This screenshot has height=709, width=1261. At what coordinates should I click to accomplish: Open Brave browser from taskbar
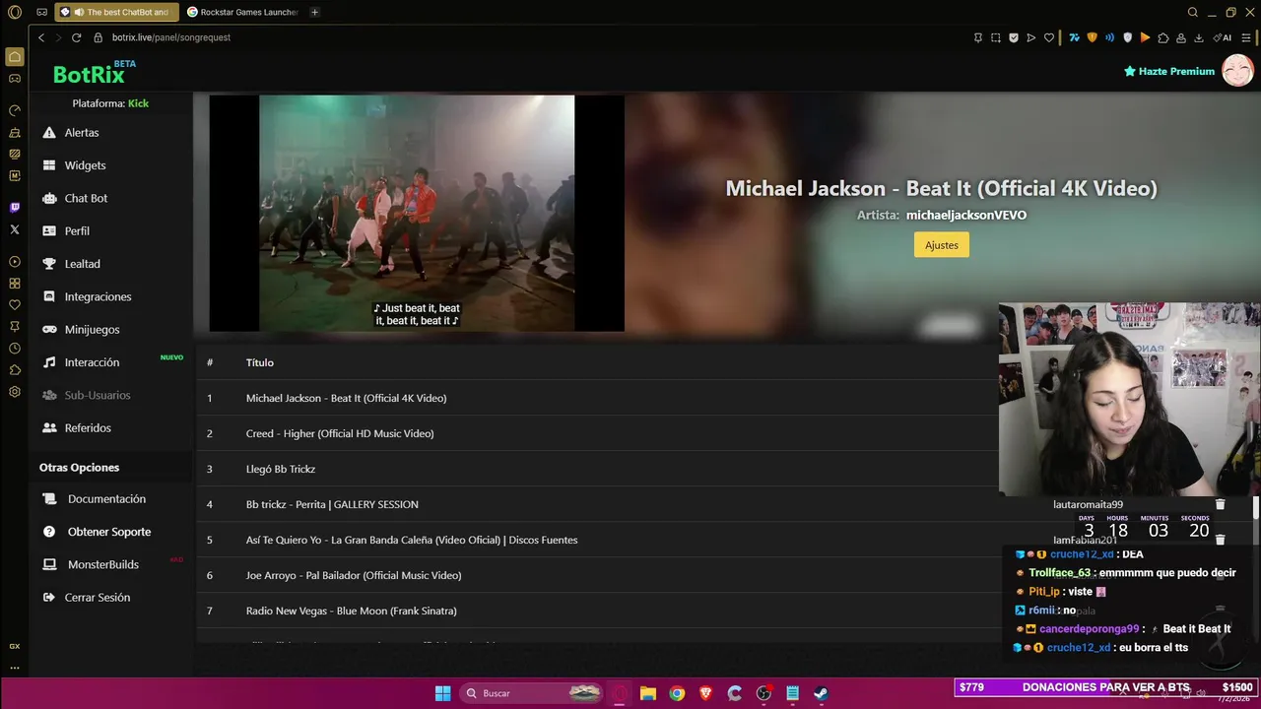click(x=705, y=693)
